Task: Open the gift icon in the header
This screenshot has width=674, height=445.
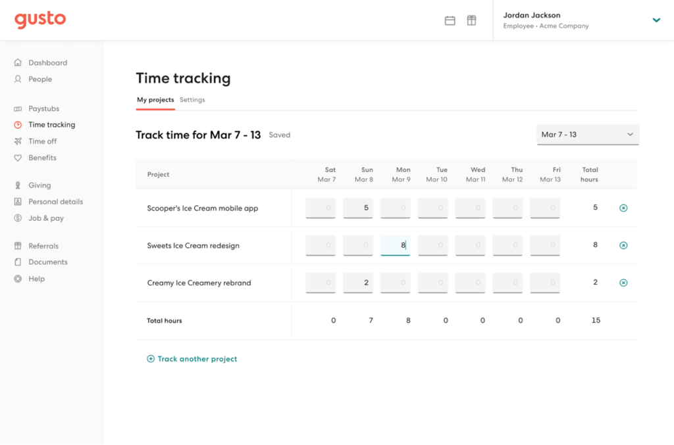Action: point(472,20)
